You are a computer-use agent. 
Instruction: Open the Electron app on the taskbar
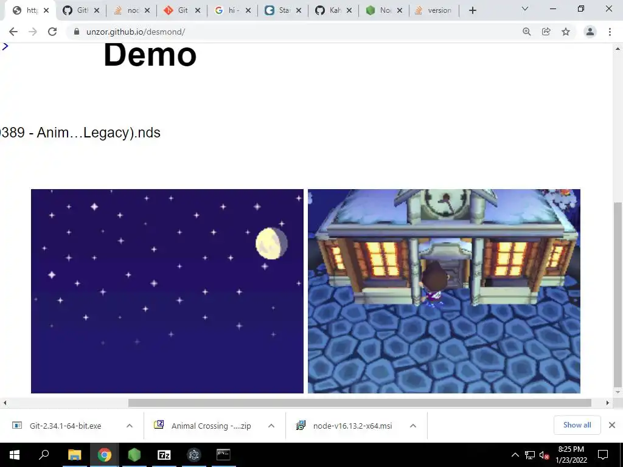pos(194,455)
